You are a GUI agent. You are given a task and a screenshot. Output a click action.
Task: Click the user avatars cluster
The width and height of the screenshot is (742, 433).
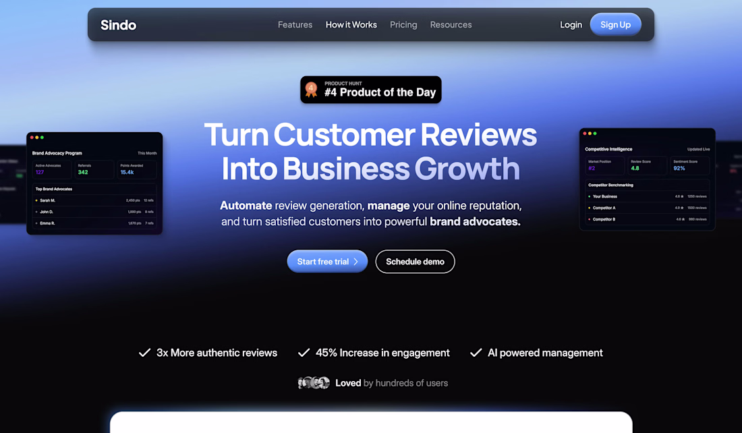[313, 382]
